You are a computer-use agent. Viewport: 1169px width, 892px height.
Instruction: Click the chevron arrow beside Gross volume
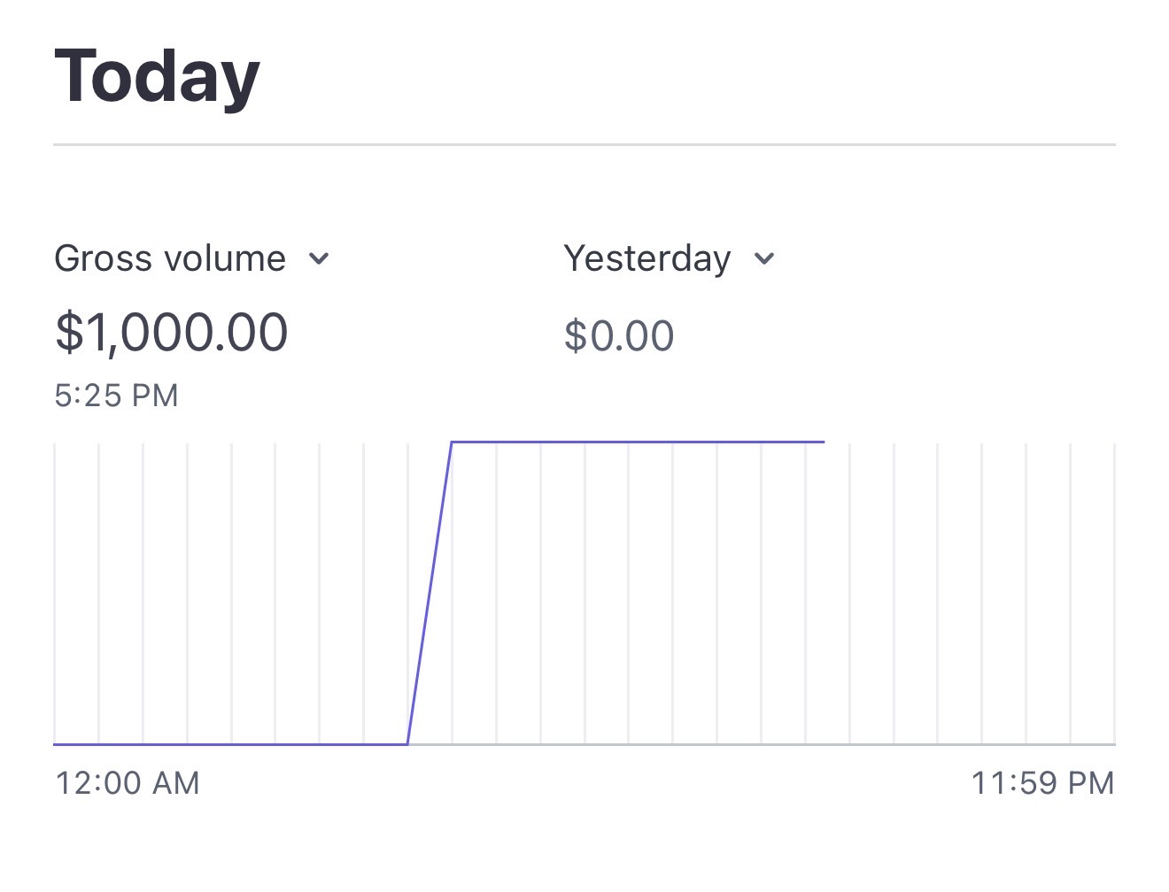coord(320,259)
